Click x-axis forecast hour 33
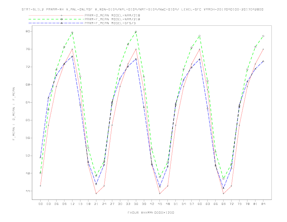The width and height of the screenshot is (287, 222). [128, 204]
